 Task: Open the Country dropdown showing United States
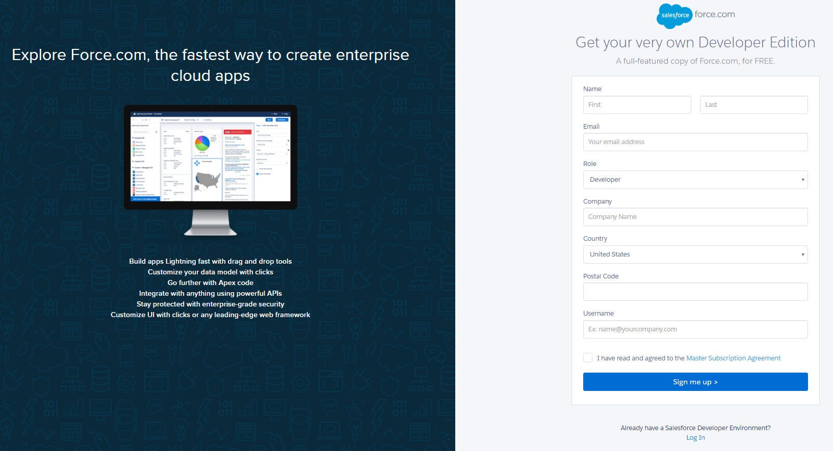695,255
